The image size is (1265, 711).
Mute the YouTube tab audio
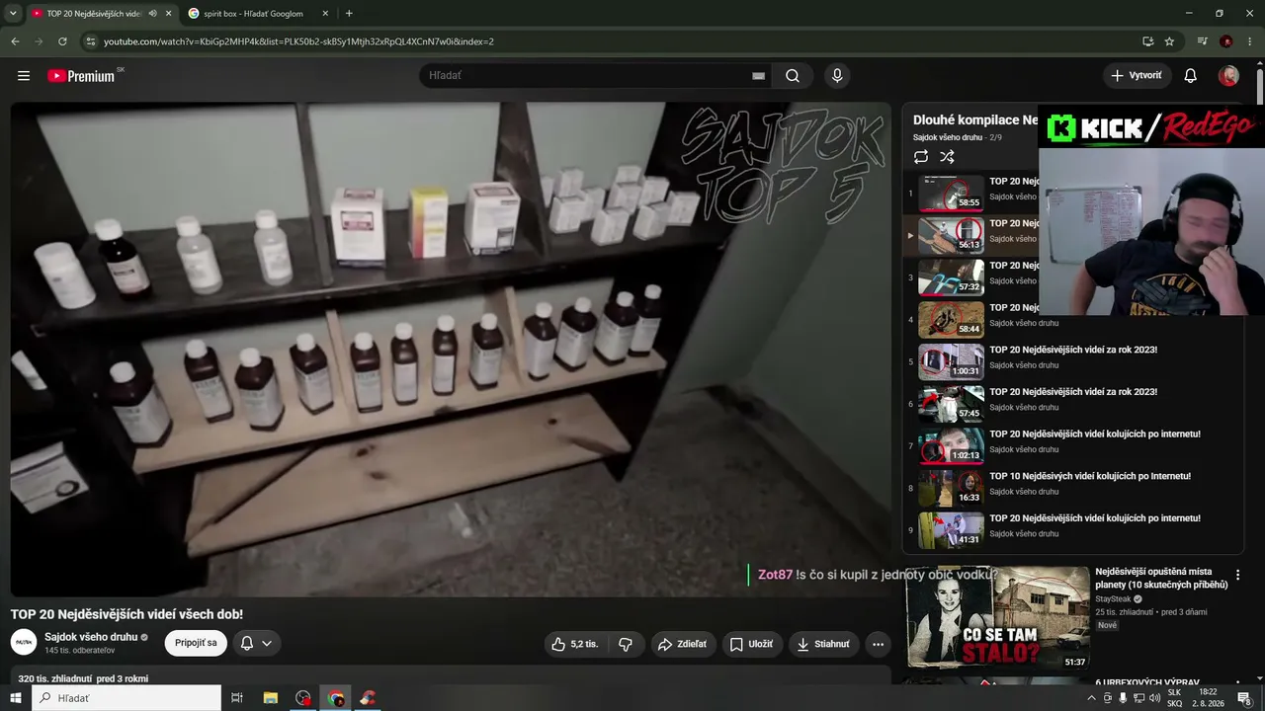[152, 14]
